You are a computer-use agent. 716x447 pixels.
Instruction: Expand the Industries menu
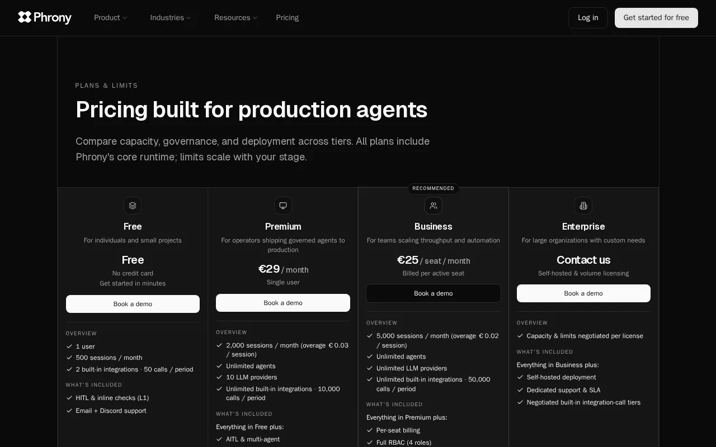click(x=171, y=18)
